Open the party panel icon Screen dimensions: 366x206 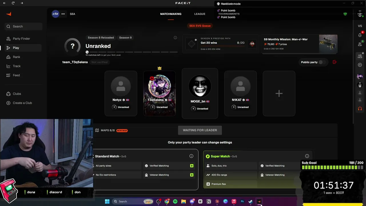pyautogui.click(x=360, y=56)
